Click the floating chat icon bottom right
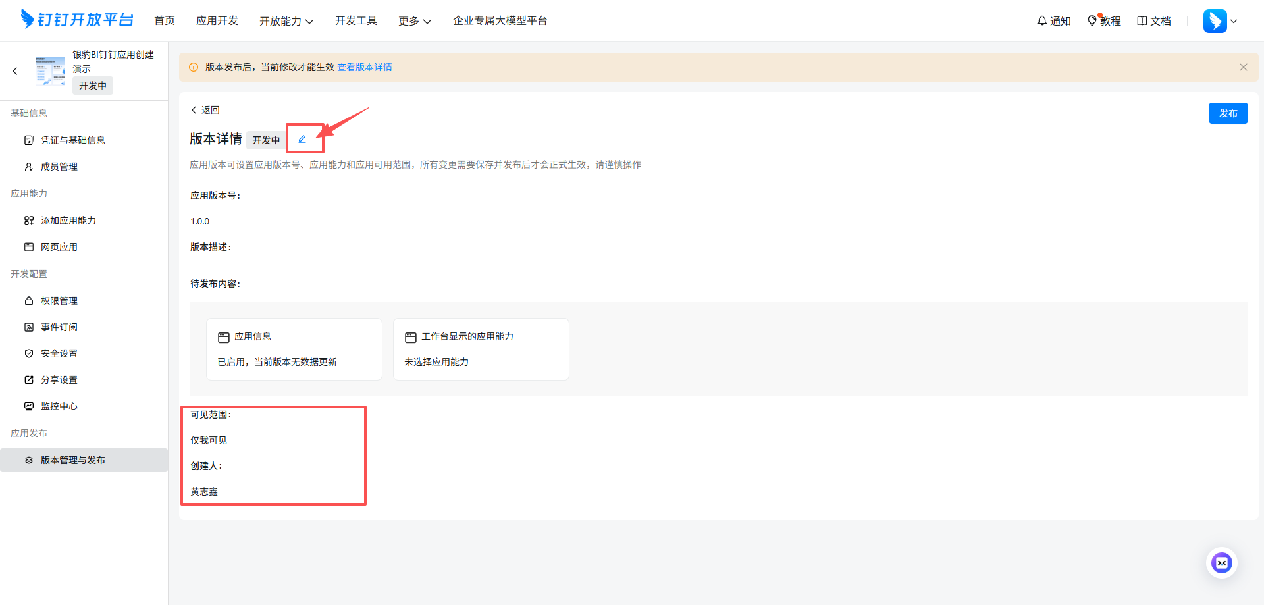 coord(1222,563)
